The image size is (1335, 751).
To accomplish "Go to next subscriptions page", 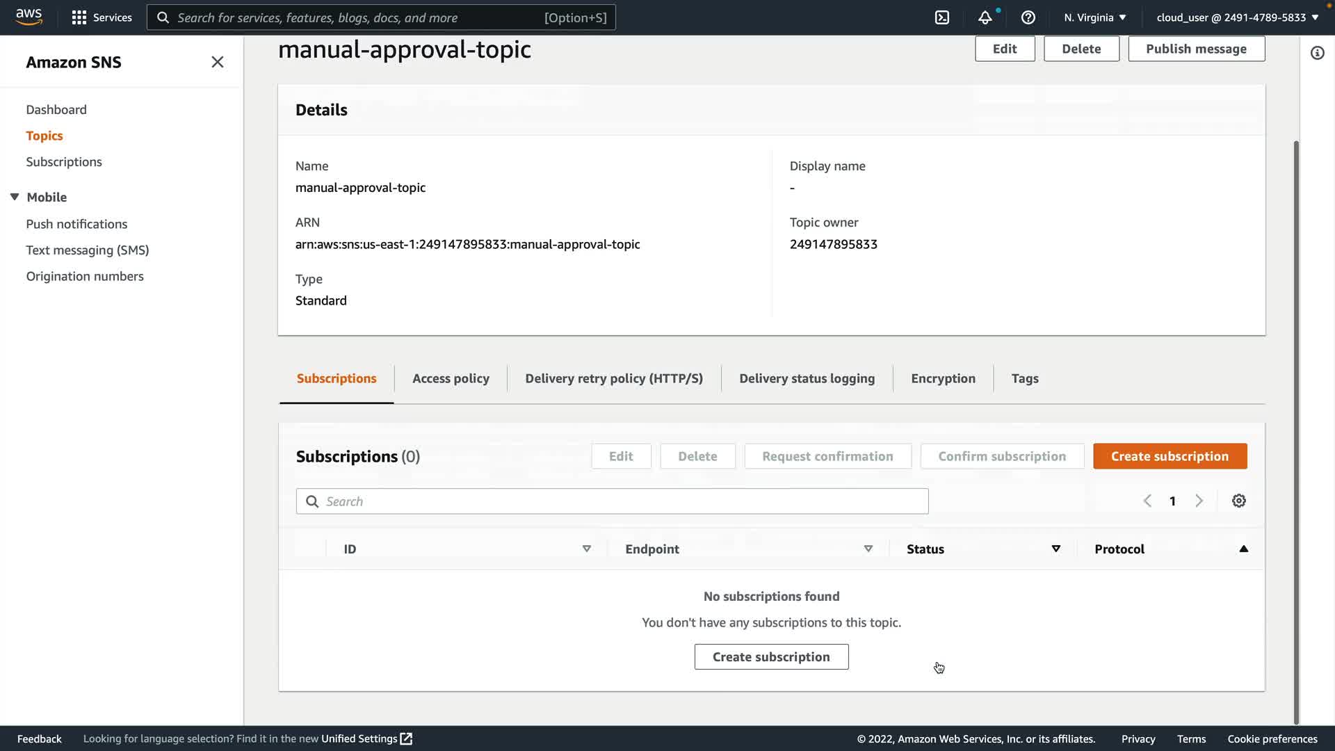I will pyautogui.click(x=1199, y=501).
